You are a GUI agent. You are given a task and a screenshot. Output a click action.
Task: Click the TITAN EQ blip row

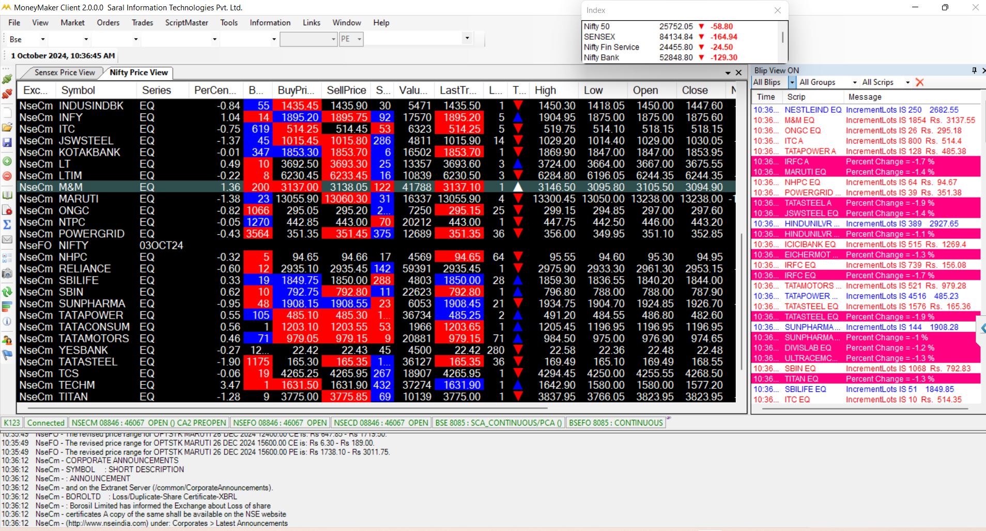(x=866, y=379)
